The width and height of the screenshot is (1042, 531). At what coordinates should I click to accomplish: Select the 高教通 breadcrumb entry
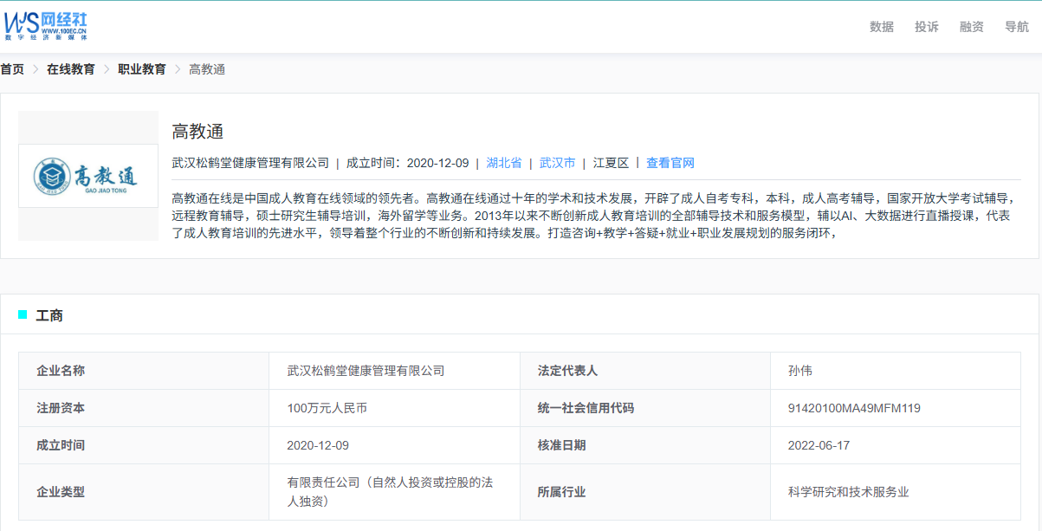pyautogui.click(x=207, y=69)
